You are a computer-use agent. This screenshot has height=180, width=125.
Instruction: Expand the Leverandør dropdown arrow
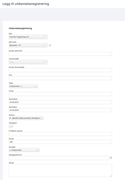click(x=46, y=62)
